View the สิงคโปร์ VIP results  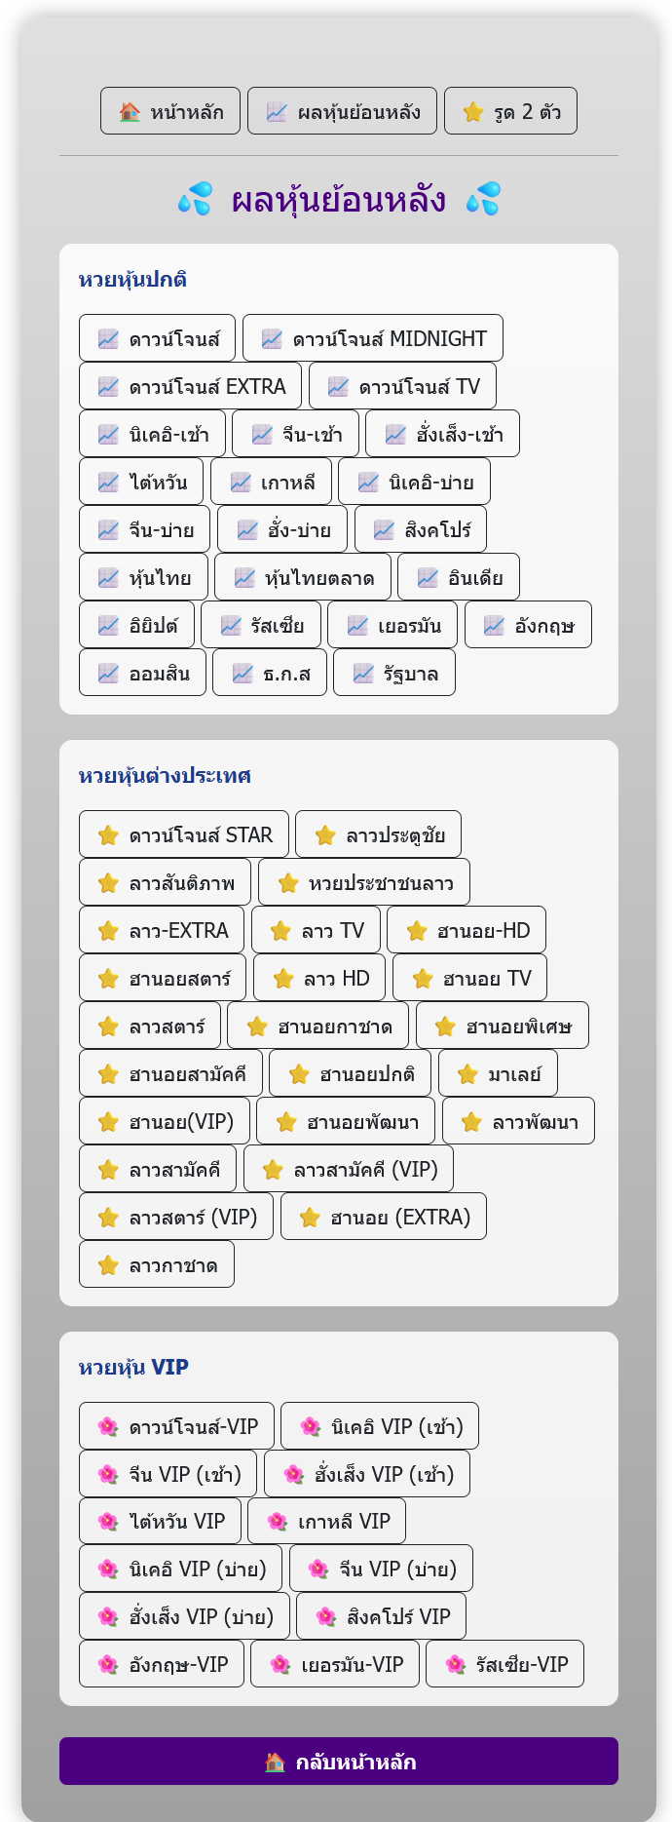point(382,1616)
